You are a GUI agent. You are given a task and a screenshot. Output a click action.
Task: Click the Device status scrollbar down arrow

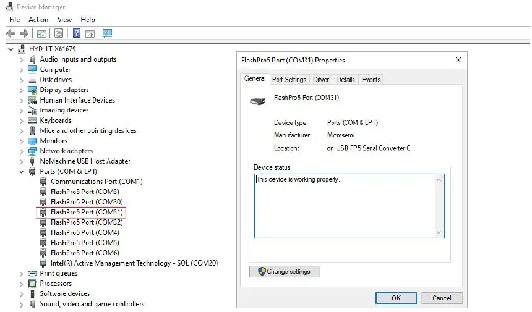(x=439, y=232)
